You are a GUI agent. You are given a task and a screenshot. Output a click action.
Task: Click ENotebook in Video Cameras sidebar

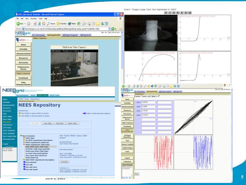point(23,78)
